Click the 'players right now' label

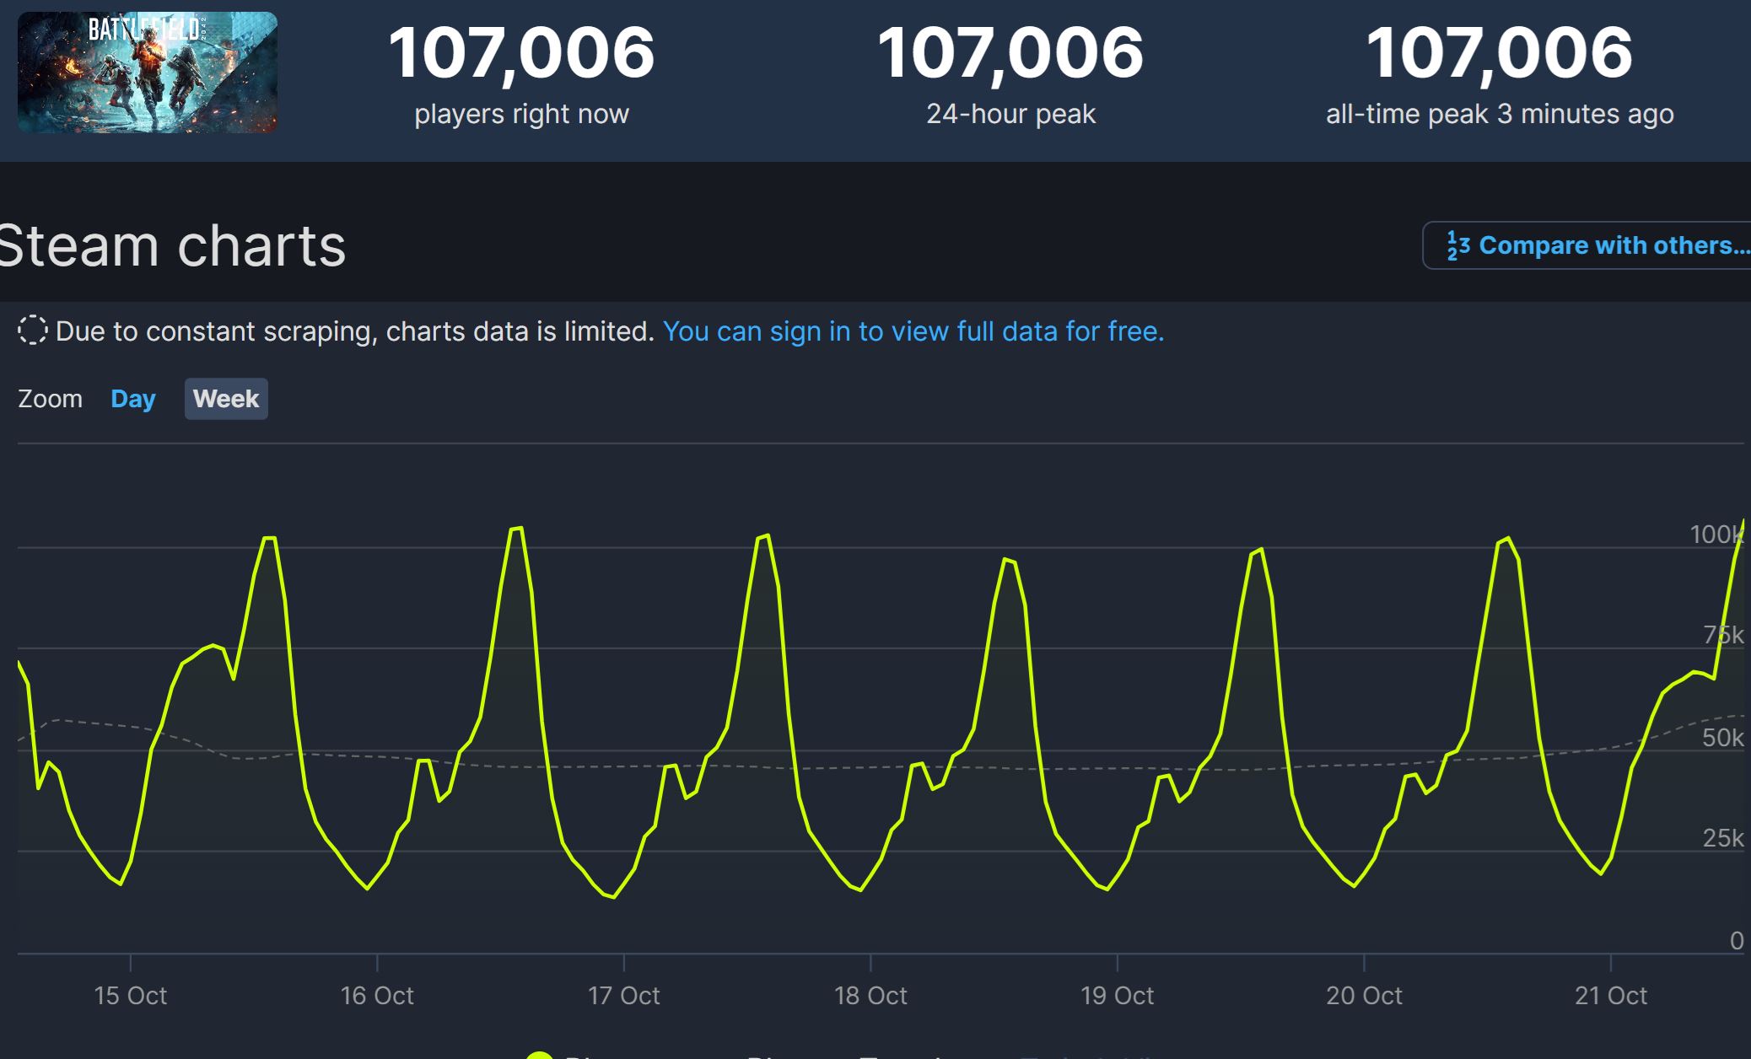tap(521, 114)
